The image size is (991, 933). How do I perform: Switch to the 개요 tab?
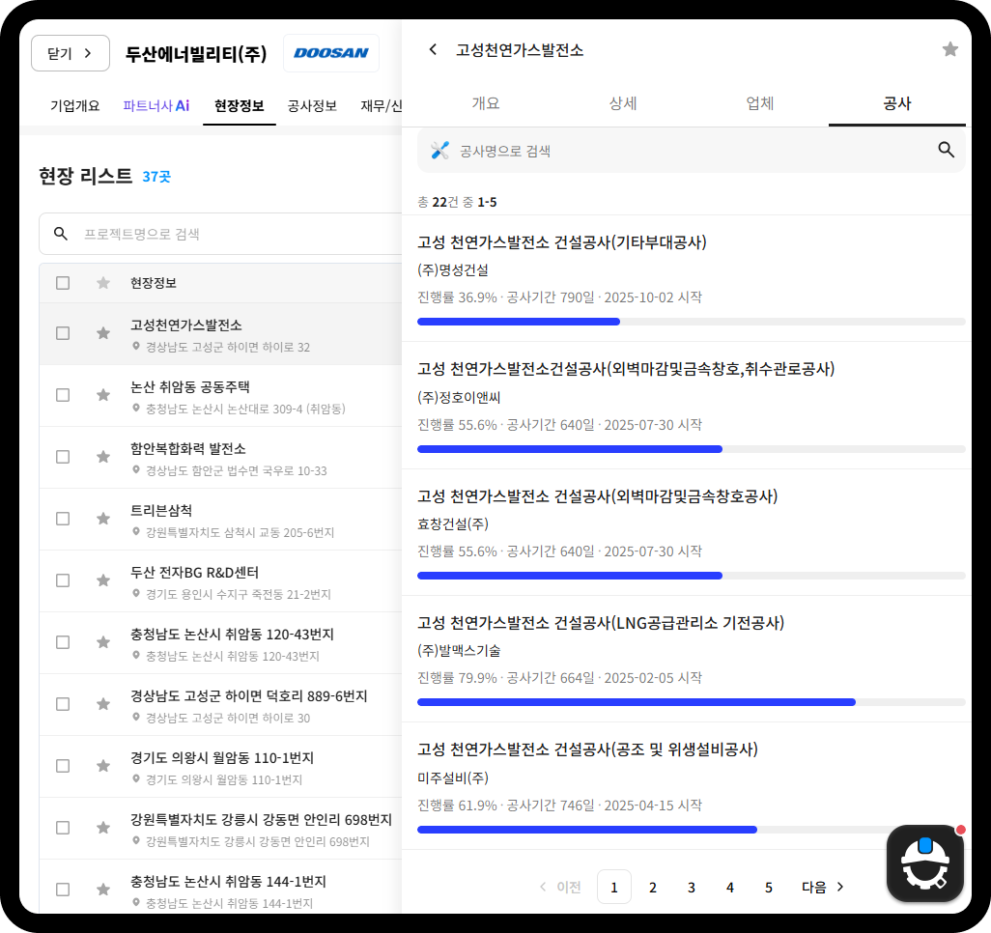[486, 103]
